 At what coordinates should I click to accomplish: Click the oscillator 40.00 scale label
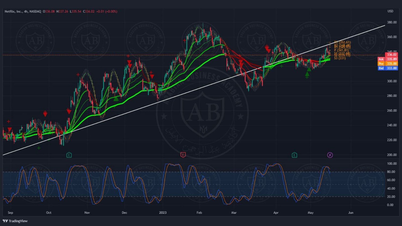(x=391, y=189)
